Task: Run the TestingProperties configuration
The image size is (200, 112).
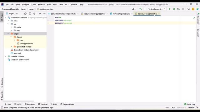Action: 169,9
